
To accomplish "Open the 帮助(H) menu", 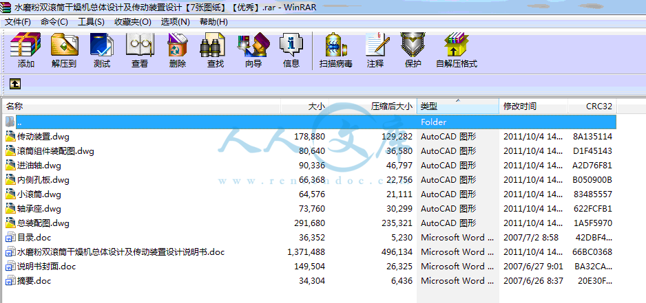I will [x=213, y=22].
